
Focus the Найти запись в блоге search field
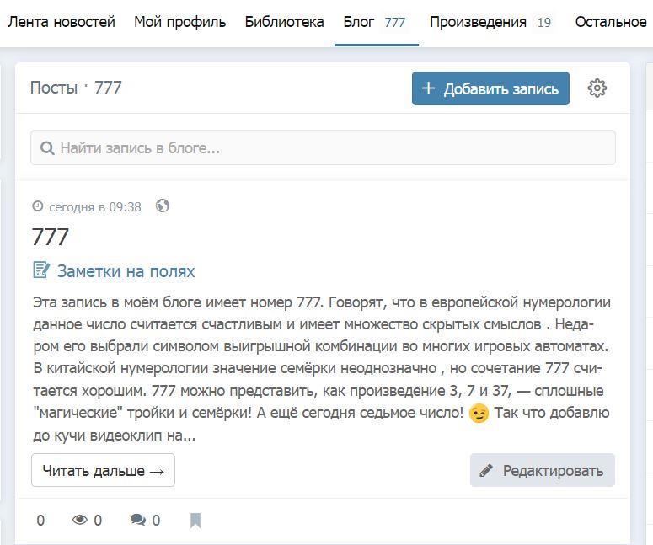click(329, 148)
